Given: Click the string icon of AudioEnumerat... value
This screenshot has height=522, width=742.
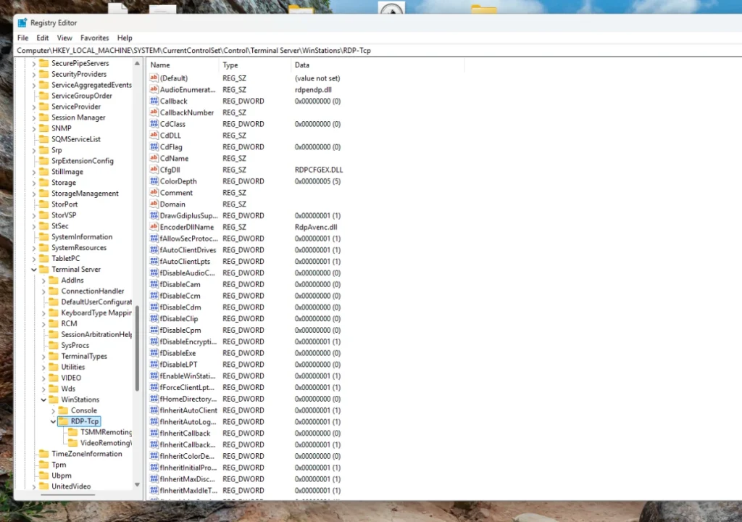Looking at the screenshot, I should [x=154, y=89].
